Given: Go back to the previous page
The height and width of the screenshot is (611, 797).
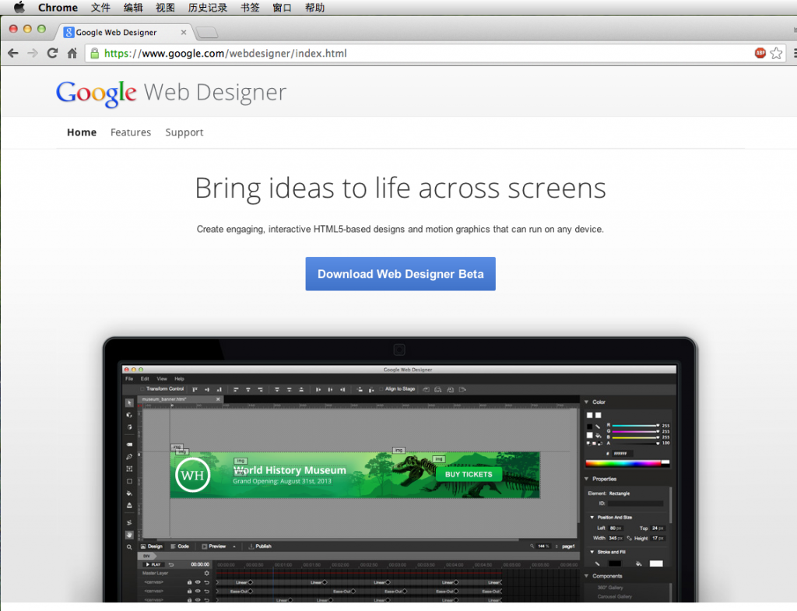Looking at the screenshot, I should click(13, 53).
